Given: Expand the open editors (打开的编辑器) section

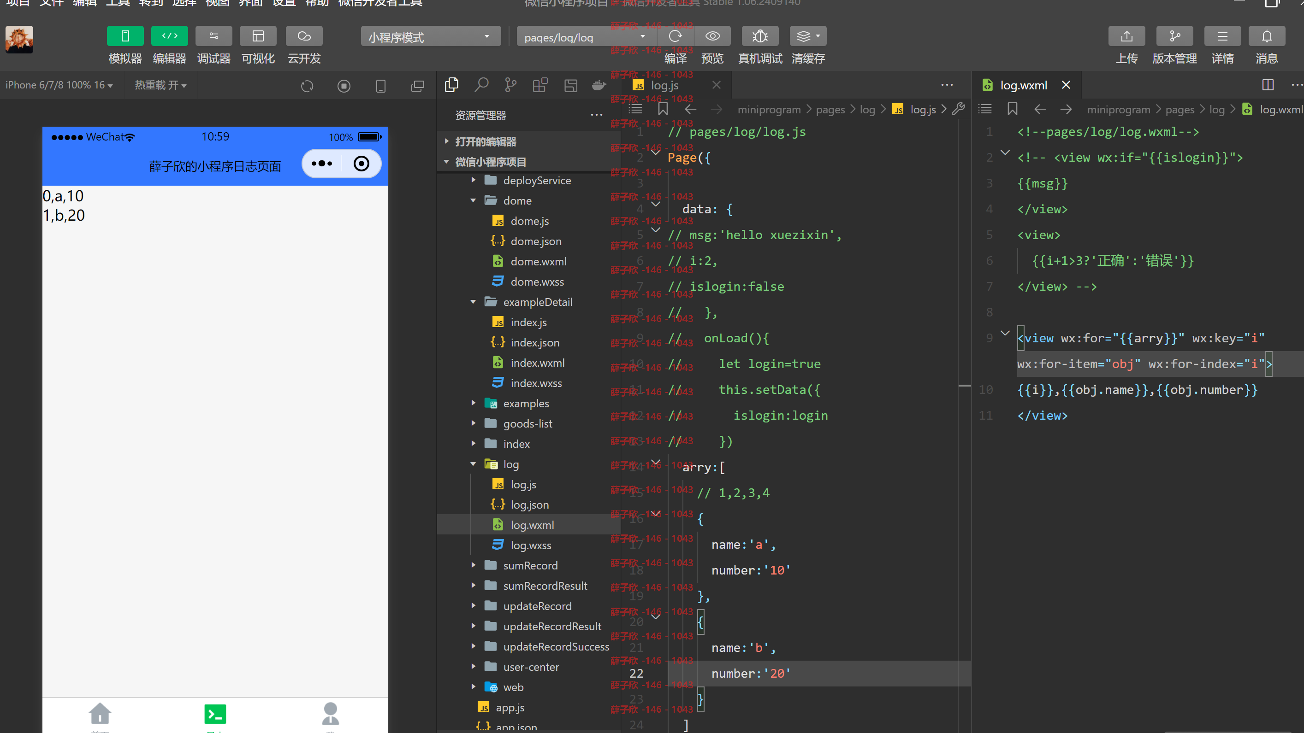Looking at the screenshot, I should pos(528,141).
